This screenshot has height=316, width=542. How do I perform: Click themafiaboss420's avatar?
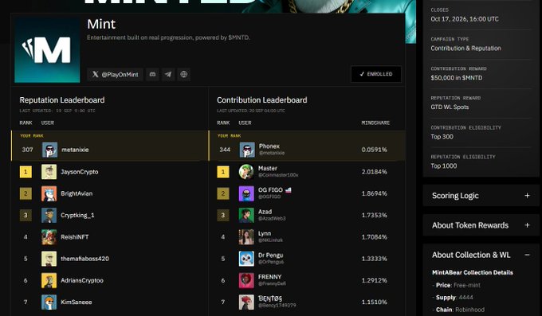point(49,259)
